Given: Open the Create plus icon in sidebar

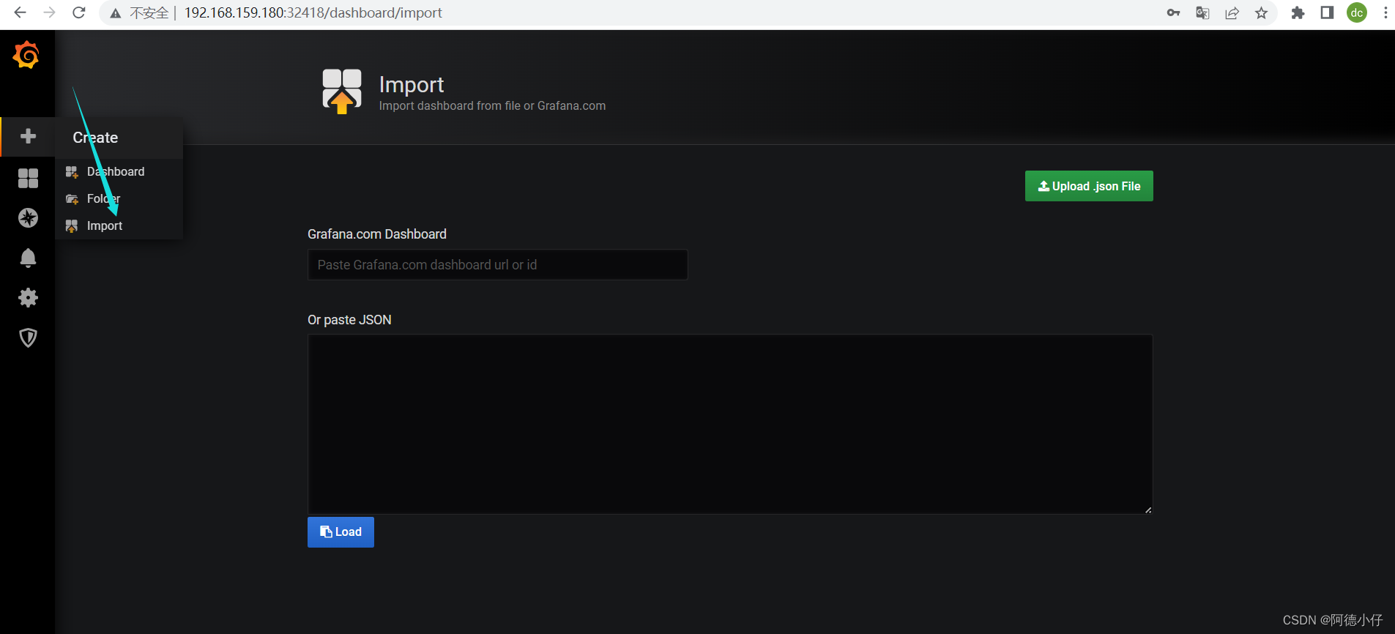Looking at the screenshot, I should point(28,136).
